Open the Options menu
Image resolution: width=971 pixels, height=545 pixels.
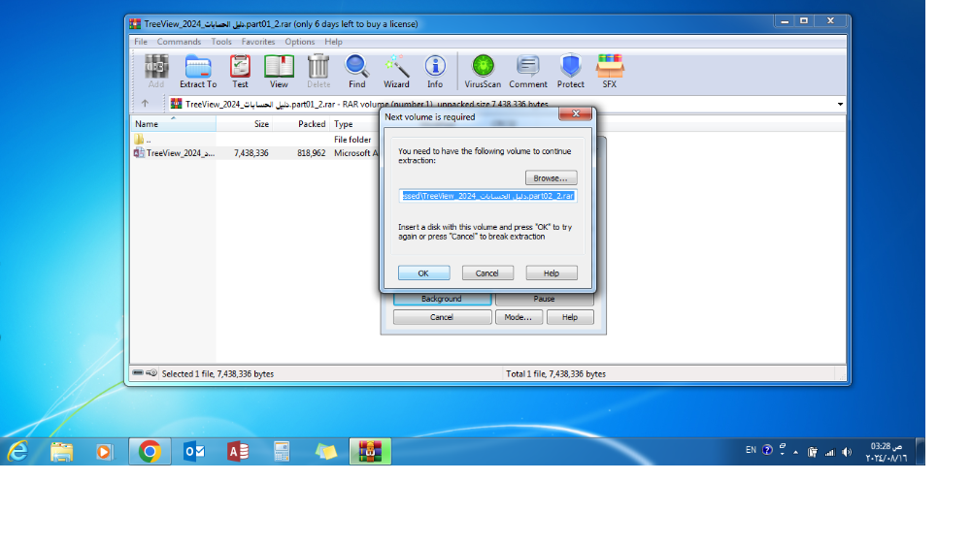click(x=300, y=42)
